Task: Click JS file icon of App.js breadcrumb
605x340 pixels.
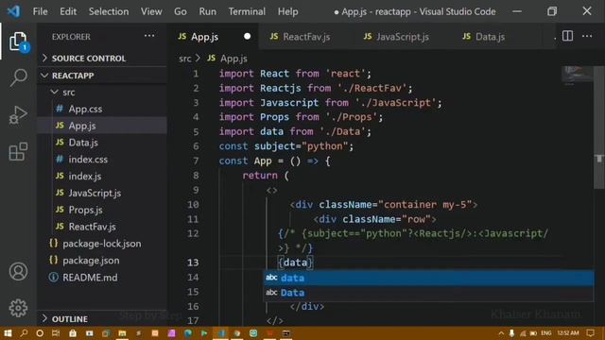Action: (x=211, y=59)
